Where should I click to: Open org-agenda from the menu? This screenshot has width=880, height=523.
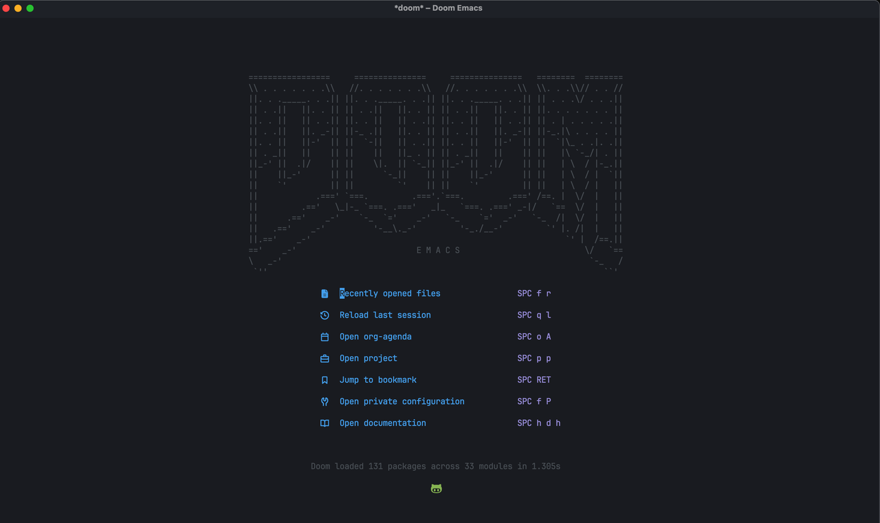(375, 336)
